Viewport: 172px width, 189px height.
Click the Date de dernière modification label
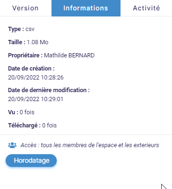click(49, 90)
